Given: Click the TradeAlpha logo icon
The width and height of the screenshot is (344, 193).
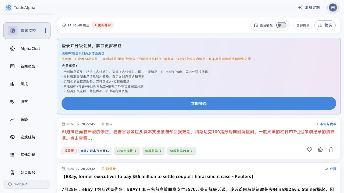Looking at the screenshot, I should click(x=9, y=8).
